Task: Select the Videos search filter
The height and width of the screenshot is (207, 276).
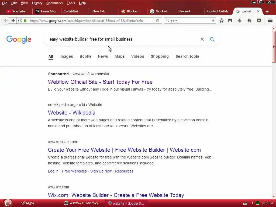Action: (x=138, y=56)
